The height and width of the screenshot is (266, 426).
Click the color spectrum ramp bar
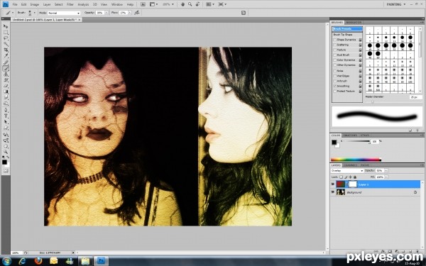[x=356, y=160]
